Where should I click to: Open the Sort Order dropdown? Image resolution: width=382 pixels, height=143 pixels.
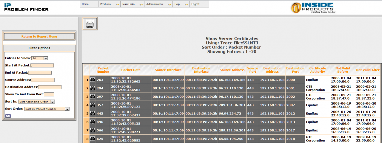(x=47, y=109)
